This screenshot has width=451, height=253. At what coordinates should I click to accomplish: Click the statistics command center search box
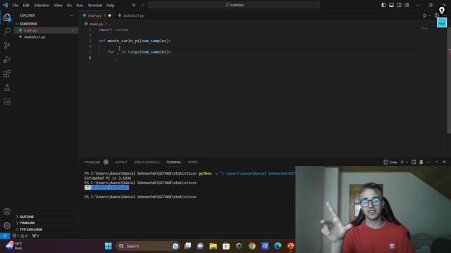234,5
